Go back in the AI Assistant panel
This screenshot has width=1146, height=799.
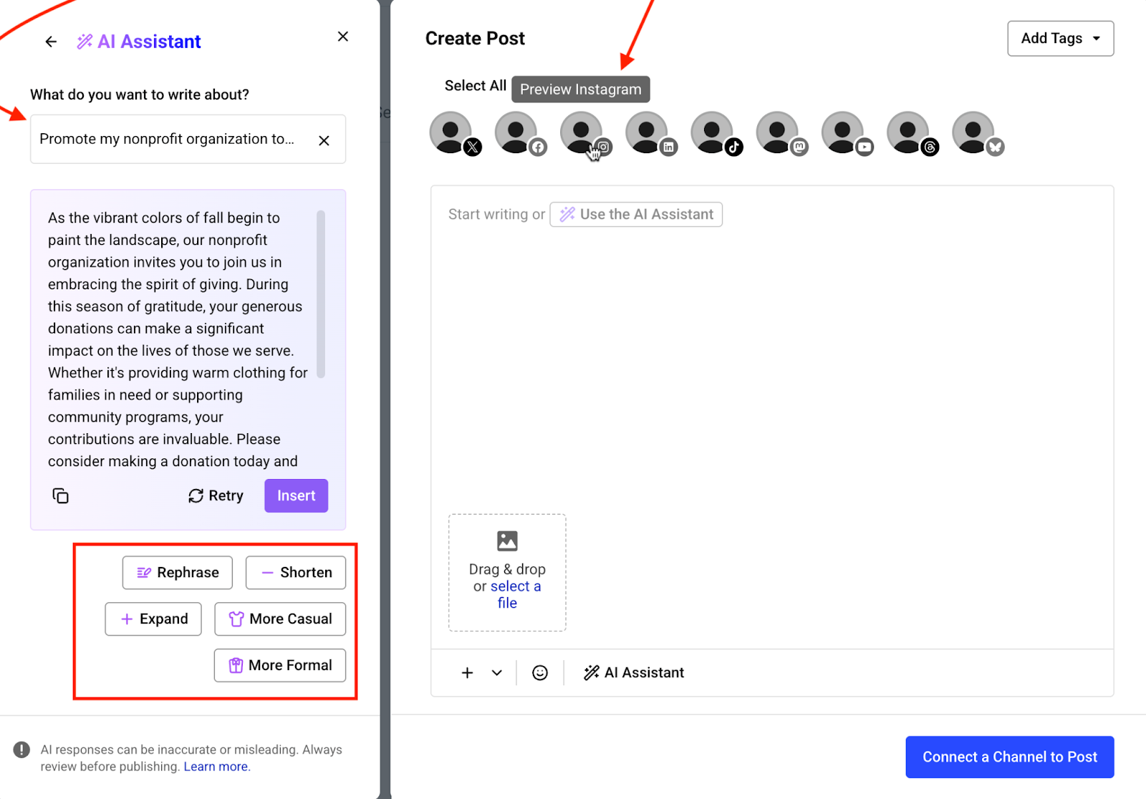tap(50, 41)
